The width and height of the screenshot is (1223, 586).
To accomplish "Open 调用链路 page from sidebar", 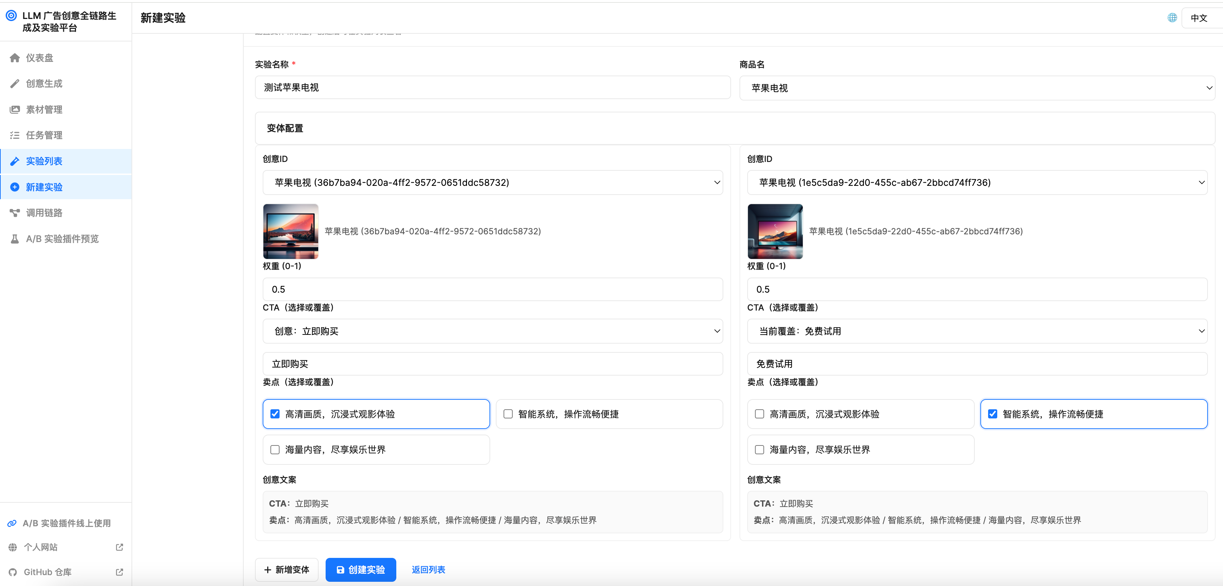I will click(x=65, y=213).
